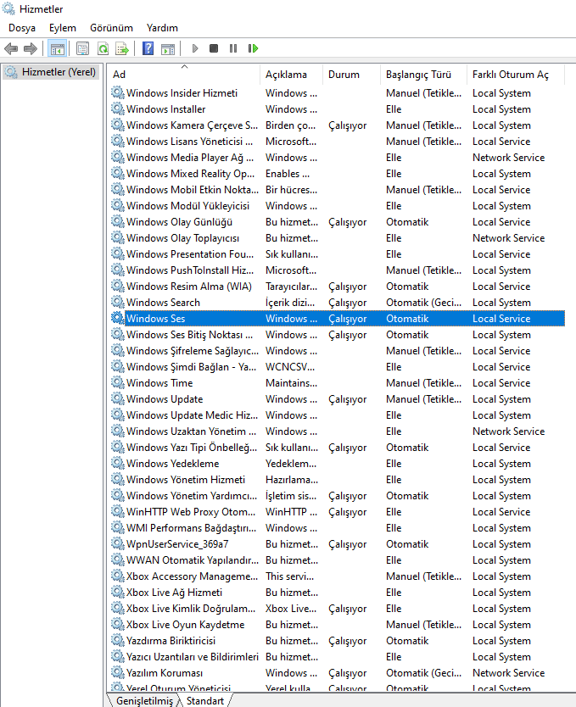
Task: Select the Windows Kamera Çerçeve S... service
Action: click(193, 125)
